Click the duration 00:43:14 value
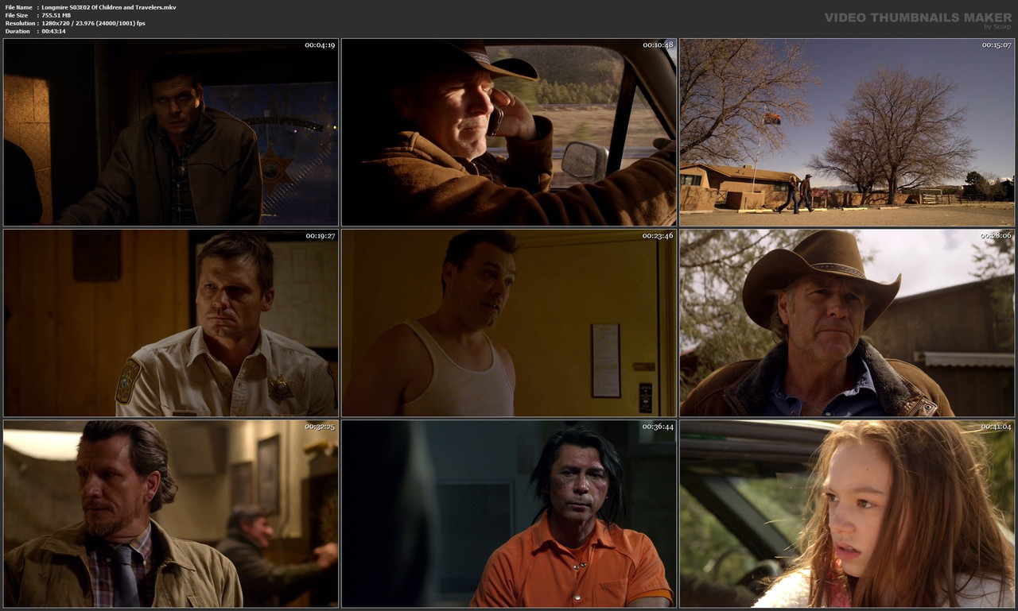This screenshot has width=1018, height=611. click(53, 31)
